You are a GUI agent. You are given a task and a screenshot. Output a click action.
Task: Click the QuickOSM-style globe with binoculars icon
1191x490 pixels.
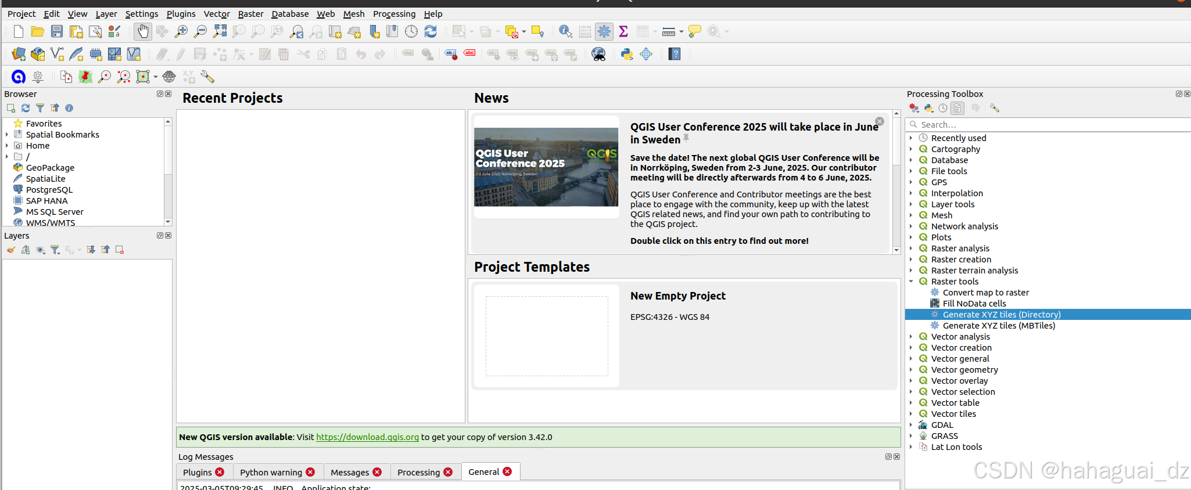tap(598, 54)
